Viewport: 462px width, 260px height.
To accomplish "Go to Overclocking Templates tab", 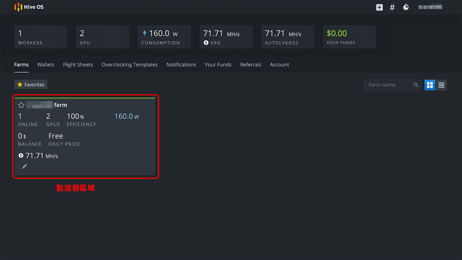I will [x=130, y=65].
